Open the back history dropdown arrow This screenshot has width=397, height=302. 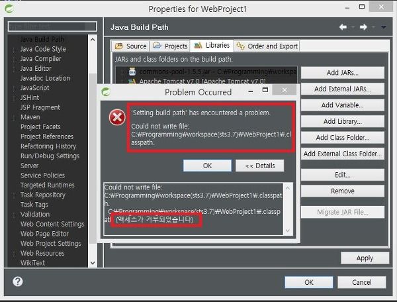353,27
